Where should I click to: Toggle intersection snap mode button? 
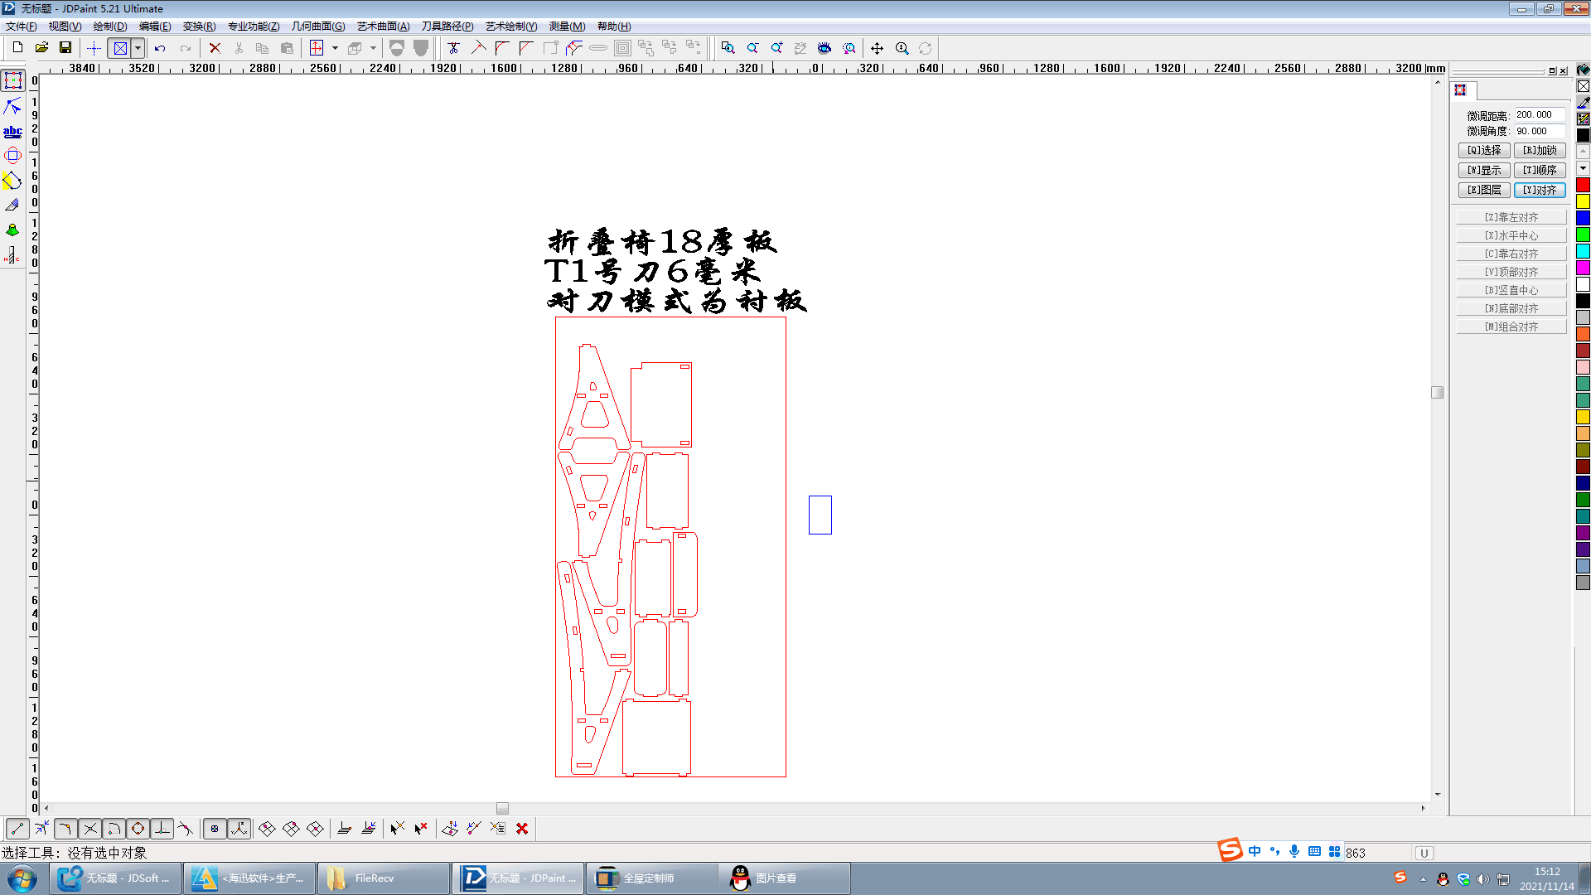[89, 829]
